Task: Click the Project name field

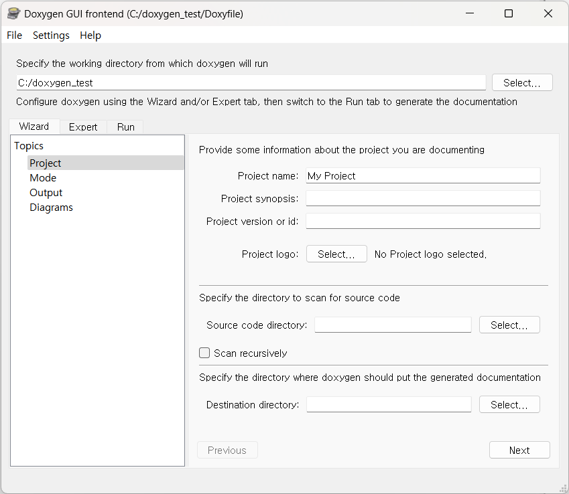Action: point(423,176)
